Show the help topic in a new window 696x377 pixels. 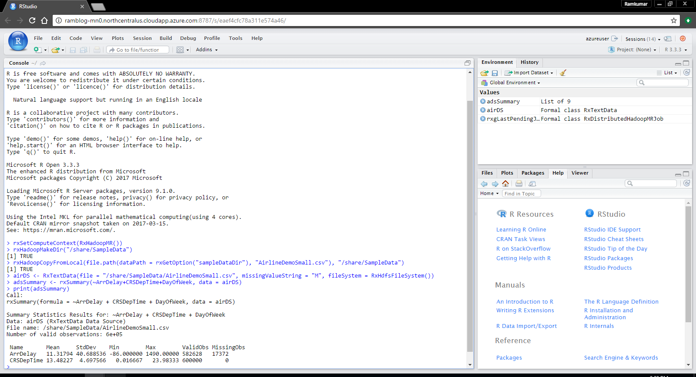[532, 184]
